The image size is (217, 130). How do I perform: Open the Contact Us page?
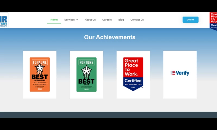(137, 20)
